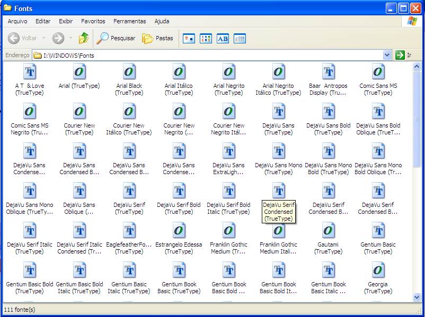425x317 pixels.
Task: Select the A T & Love font icon
Action: coord(30,72)
